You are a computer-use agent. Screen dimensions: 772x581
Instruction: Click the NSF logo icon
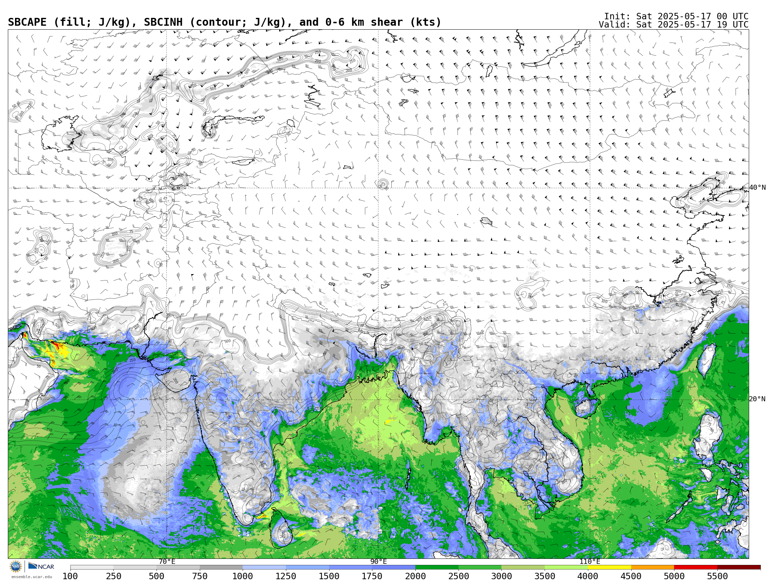pyautogui.click(x=16, y=566)
